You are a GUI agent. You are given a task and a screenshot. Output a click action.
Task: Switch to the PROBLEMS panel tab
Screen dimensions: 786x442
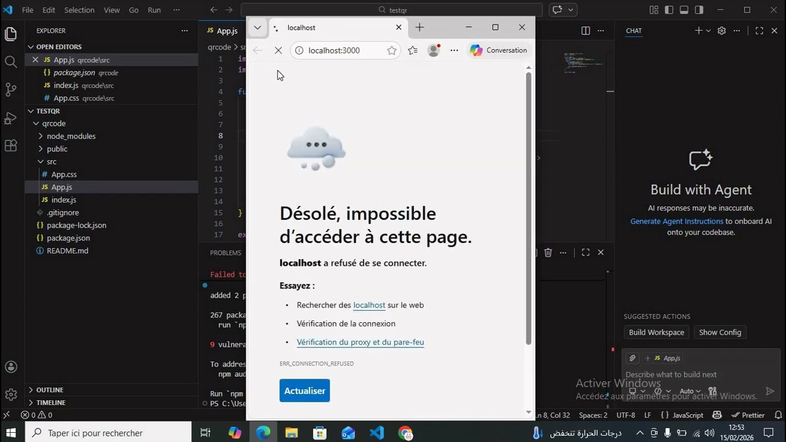(x=225, y=252)
